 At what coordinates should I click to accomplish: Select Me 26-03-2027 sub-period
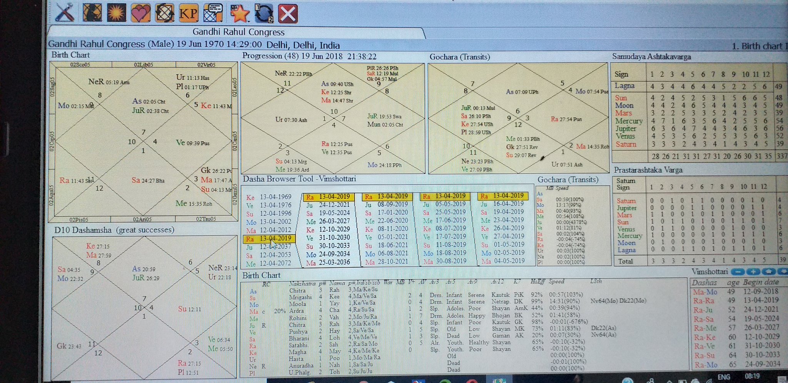coord(328,221)
